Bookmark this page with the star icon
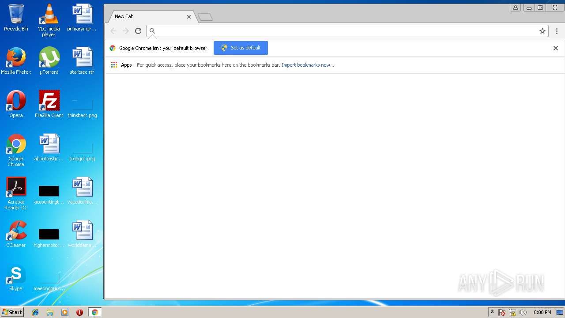 (x=542, y=31)
